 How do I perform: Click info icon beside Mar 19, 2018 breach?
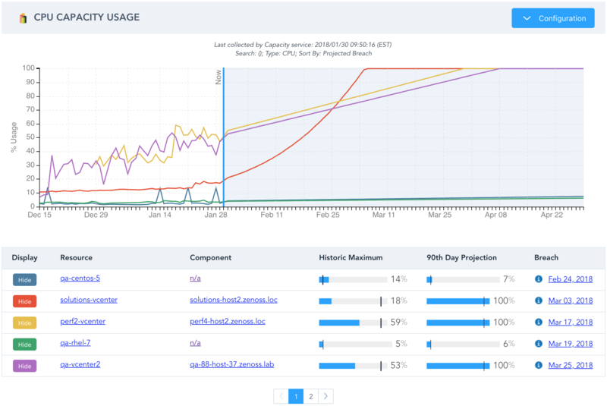539,343
